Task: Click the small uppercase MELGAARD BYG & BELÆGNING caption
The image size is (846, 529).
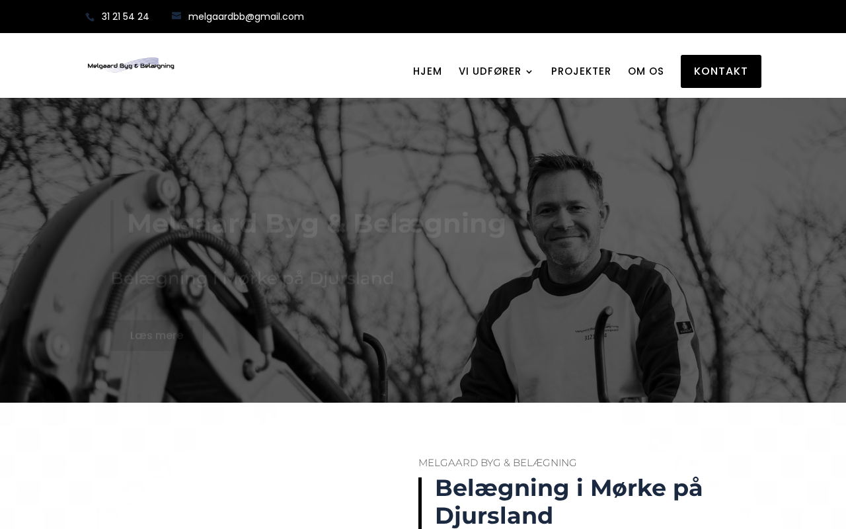Action: (498, 463)
